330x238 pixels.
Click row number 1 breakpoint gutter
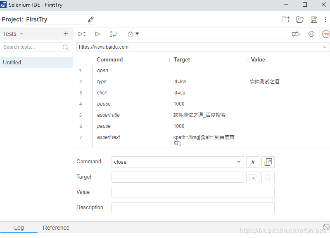pyautogui.click(x=81, y=71)
